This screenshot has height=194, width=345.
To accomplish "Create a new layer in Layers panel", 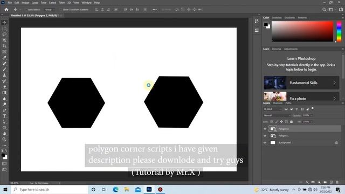I will point(331,182).
